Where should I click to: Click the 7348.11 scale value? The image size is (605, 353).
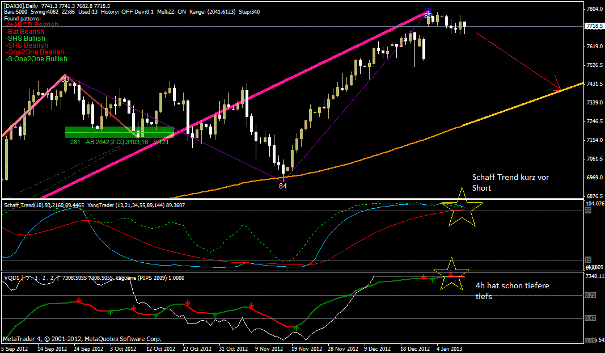click(x=595, y=276)
